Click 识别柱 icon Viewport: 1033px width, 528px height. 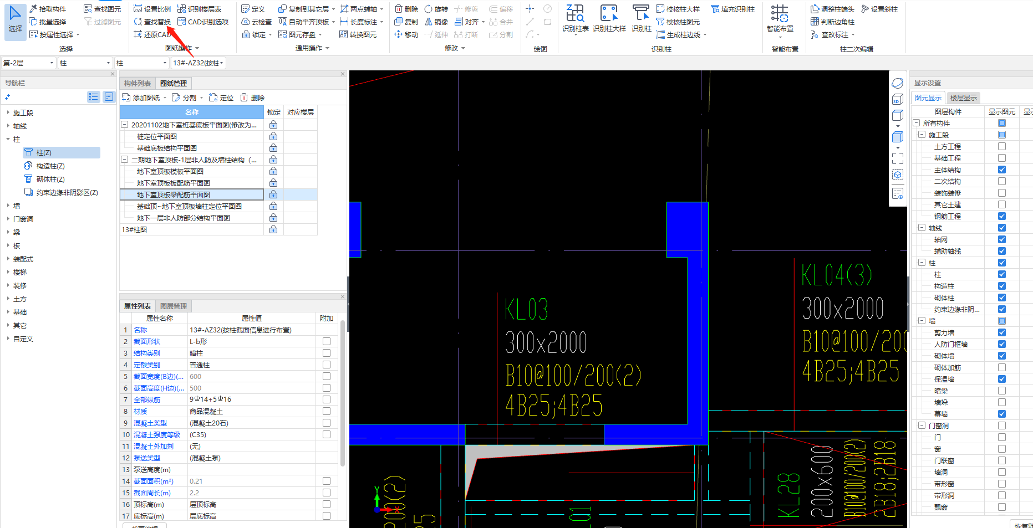tap(641, 19)
